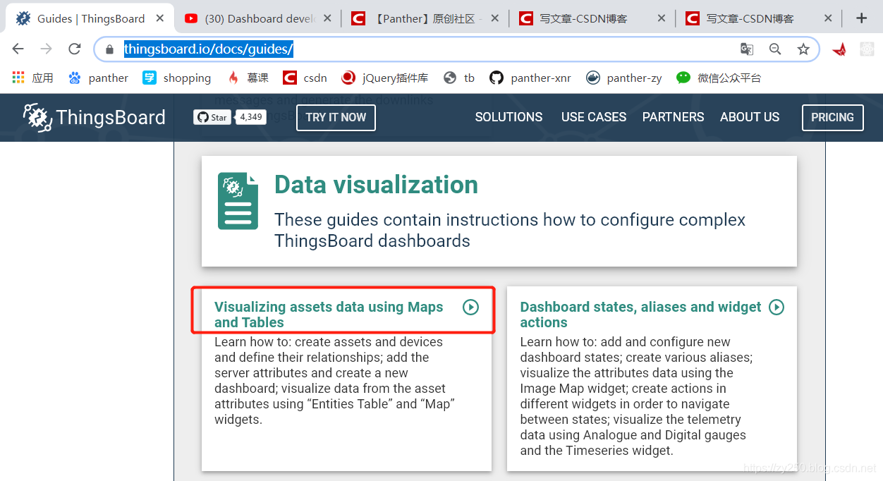Screen dimensions: 883x481
Task: Open the tb bookmark
Action: [x=459, y=78]
